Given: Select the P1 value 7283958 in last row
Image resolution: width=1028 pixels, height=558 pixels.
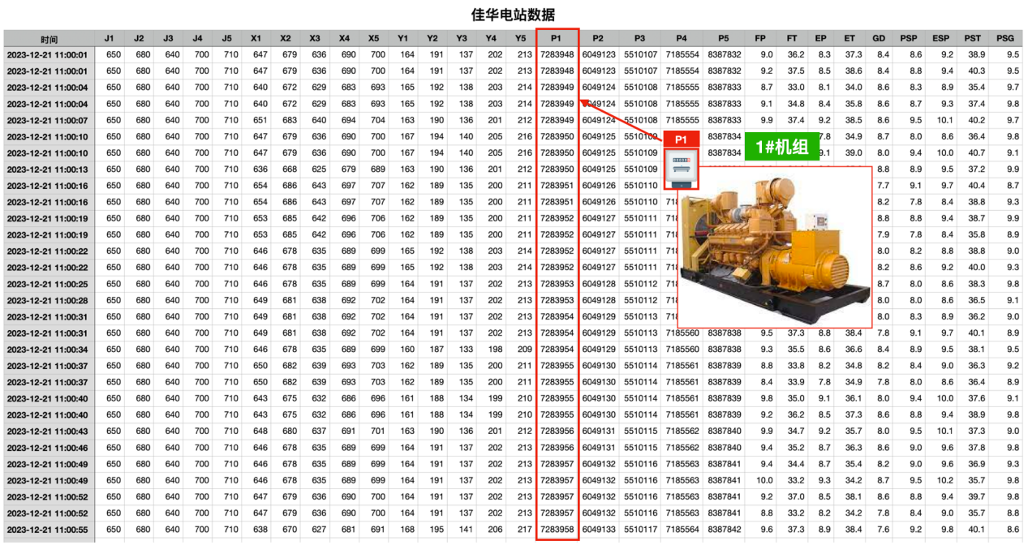Looking at the screenshot, I should 557,530.
